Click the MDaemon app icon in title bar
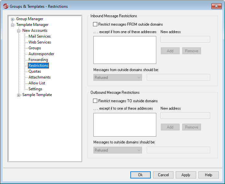 (6, 6)
